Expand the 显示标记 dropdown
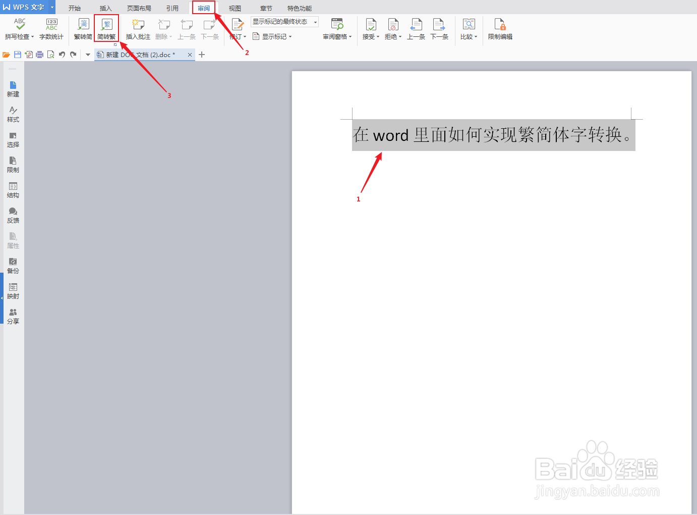This screenshot has width=697, height=515. click(290, 37)
